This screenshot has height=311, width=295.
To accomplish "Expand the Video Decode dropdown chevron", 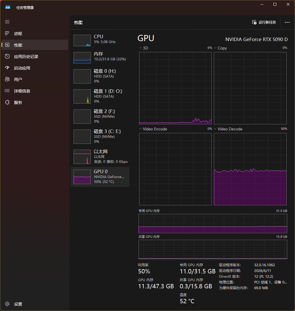I will tap(215, 129).
